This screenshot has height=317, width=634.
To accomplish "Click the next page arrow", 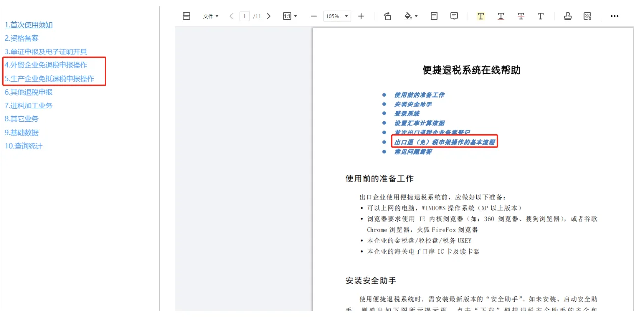I will point(268,16).
